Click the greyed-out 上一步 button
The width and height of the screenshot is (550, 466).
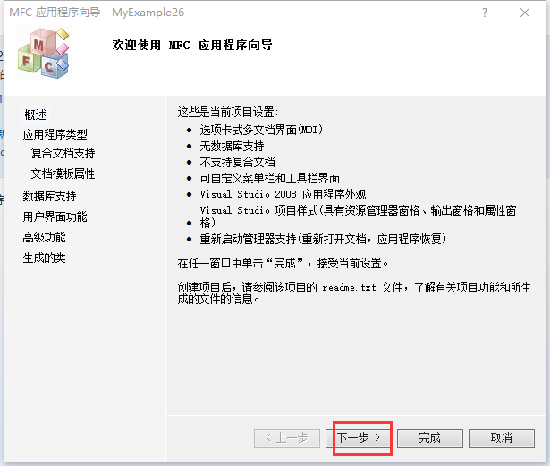tap(287, 438)
